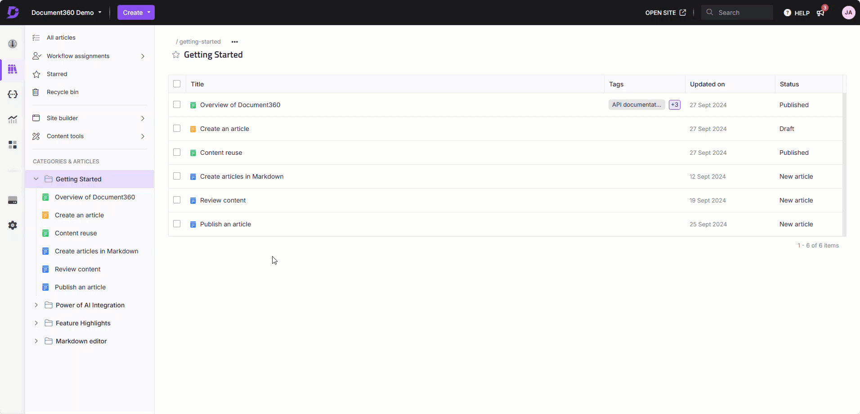This screenshot has height=414, width=860.
Task: Open Starred menu item
Action: click(x=57, y=74)
